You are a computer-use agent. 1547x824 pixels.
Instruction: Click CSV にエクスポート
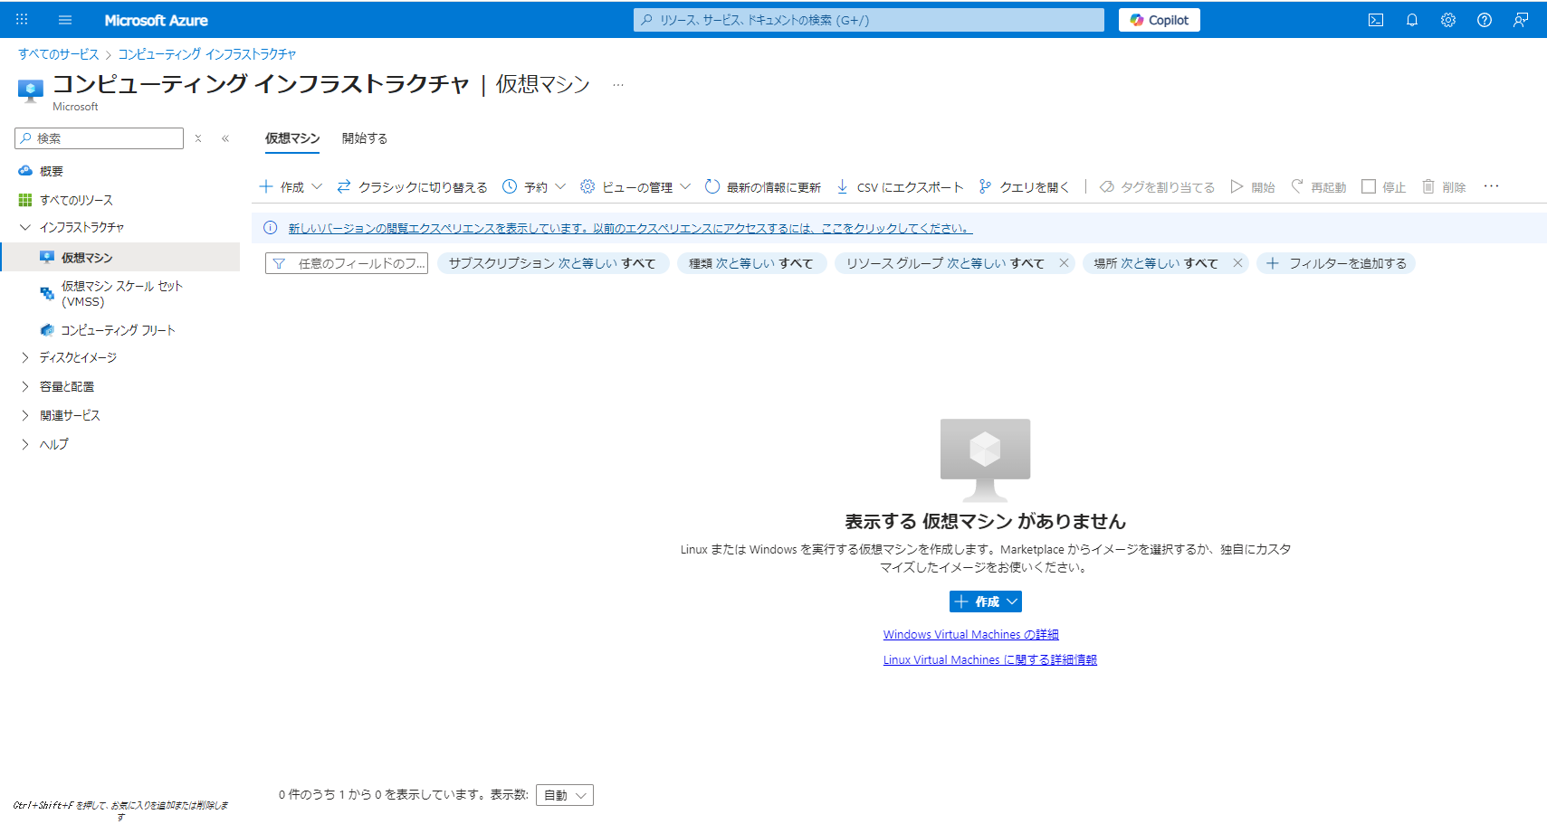[x=900, y=186]
